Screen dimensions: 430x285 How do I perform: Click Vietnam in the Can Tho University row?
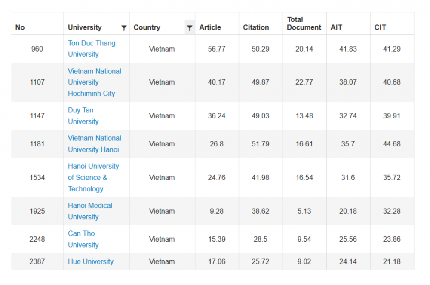point(162,239)
